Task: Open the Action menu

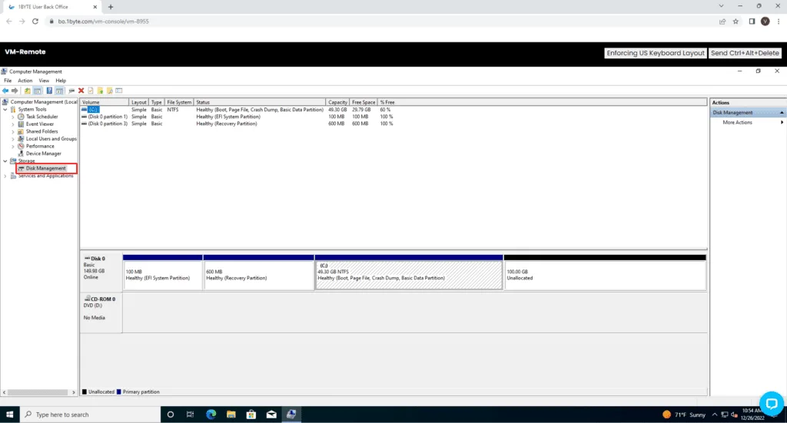Action: click(x=25, y=81)
